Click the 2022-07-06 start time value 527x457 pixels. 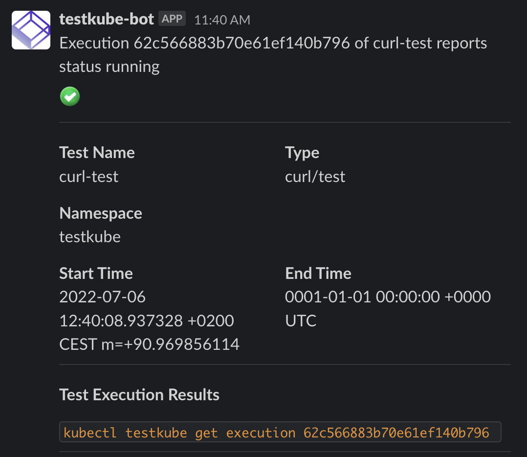point(149,320)
